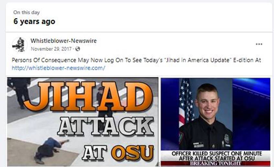The height and width of the screenshot is (167, 274).
Task: Click the badge on the officer's uniform
Action: click(227, 138)
